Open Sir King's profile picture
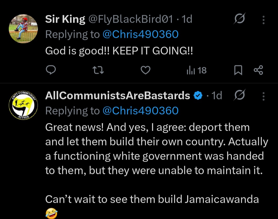 (23, 28)
